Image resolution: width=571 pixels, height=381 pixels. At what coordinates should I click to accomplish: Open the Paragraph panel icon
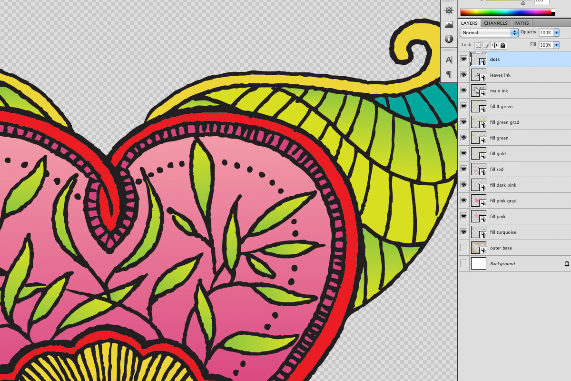point(449,74)
